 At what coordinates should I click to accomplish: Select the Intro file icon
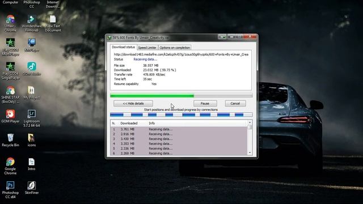point(32,164)
